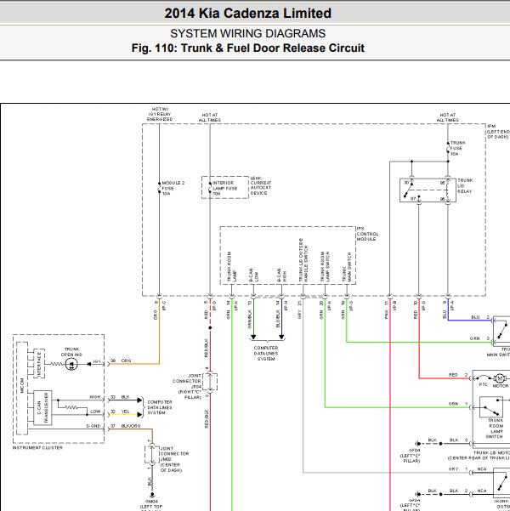Click the IPS Control Module label
The width and height of the screenshot is (510, 511).
(367, 234)
